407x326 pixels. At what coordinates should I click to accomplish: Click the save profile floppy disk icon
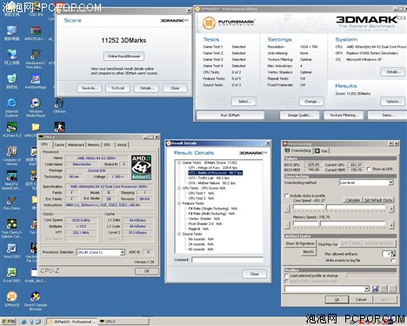coord(375,289)
